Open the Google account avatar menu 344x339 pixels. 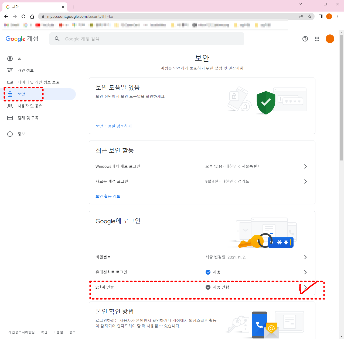point(330,39)
